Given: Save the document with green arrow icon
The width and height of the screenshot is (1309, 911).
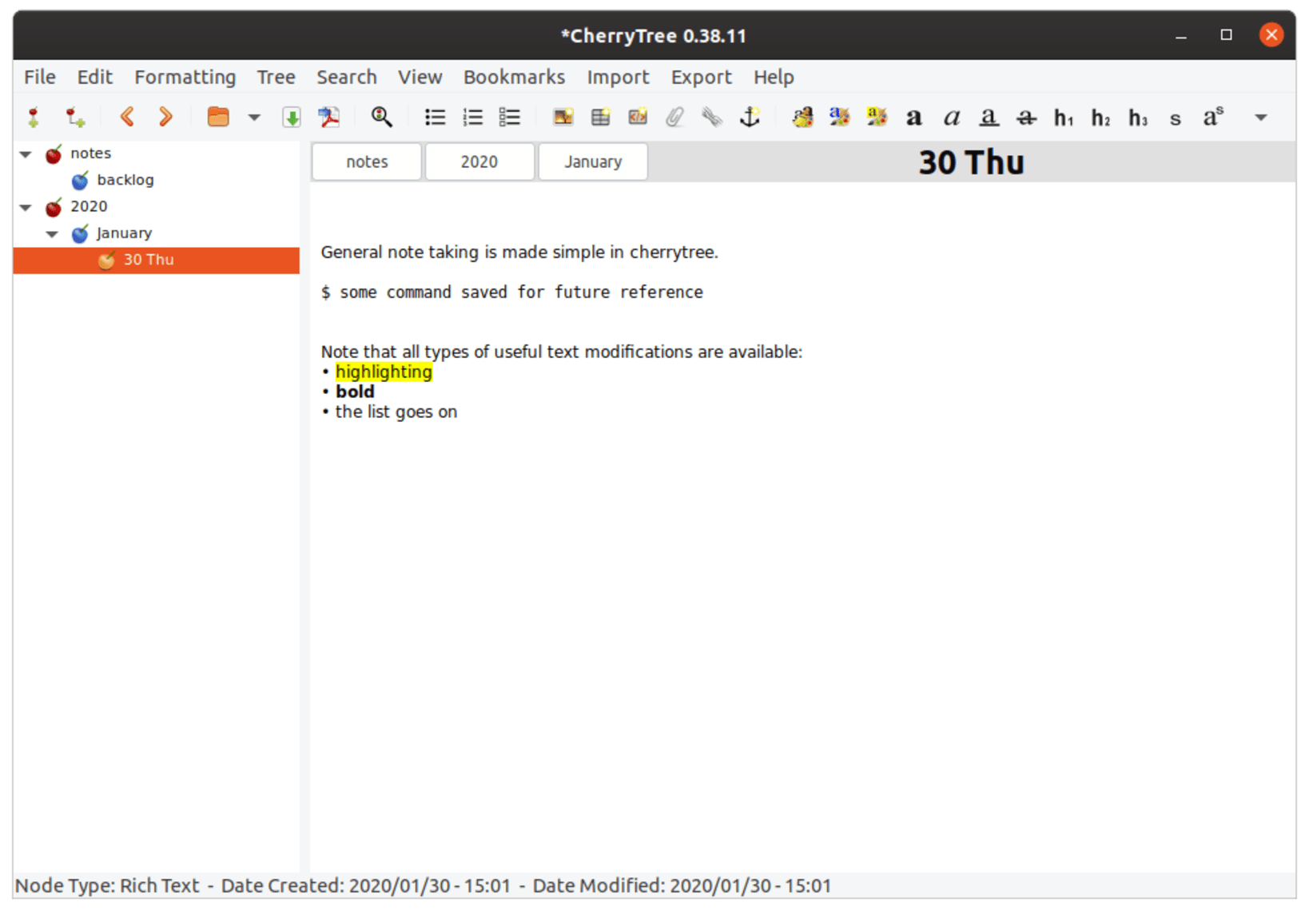Looking at the screenshot, I should pyautogui.click(x=292, y=117).
